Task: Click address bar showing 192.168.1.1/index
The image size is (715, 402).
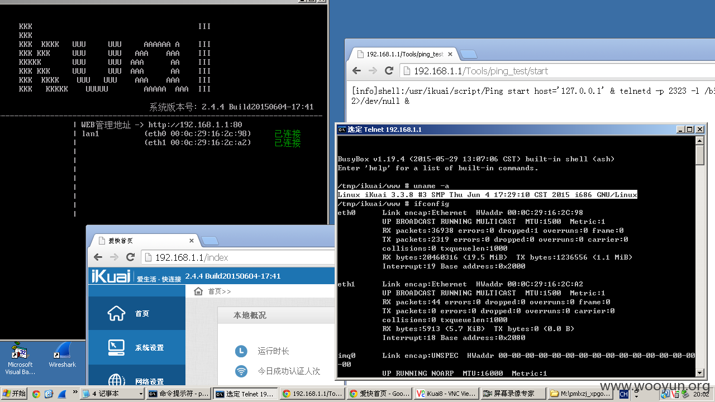Action: click(x=238, y=257)
